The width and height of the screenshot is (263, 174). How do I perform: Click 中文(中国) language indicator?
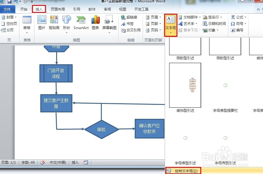[58, 162]
